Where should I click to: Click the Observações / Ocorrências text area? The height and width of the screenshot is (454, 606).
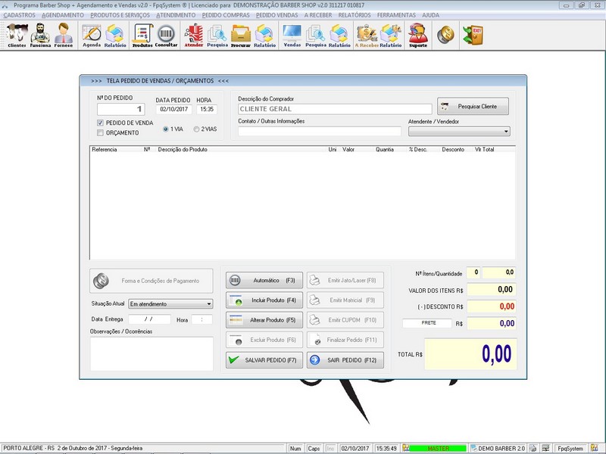pos(151,353)
